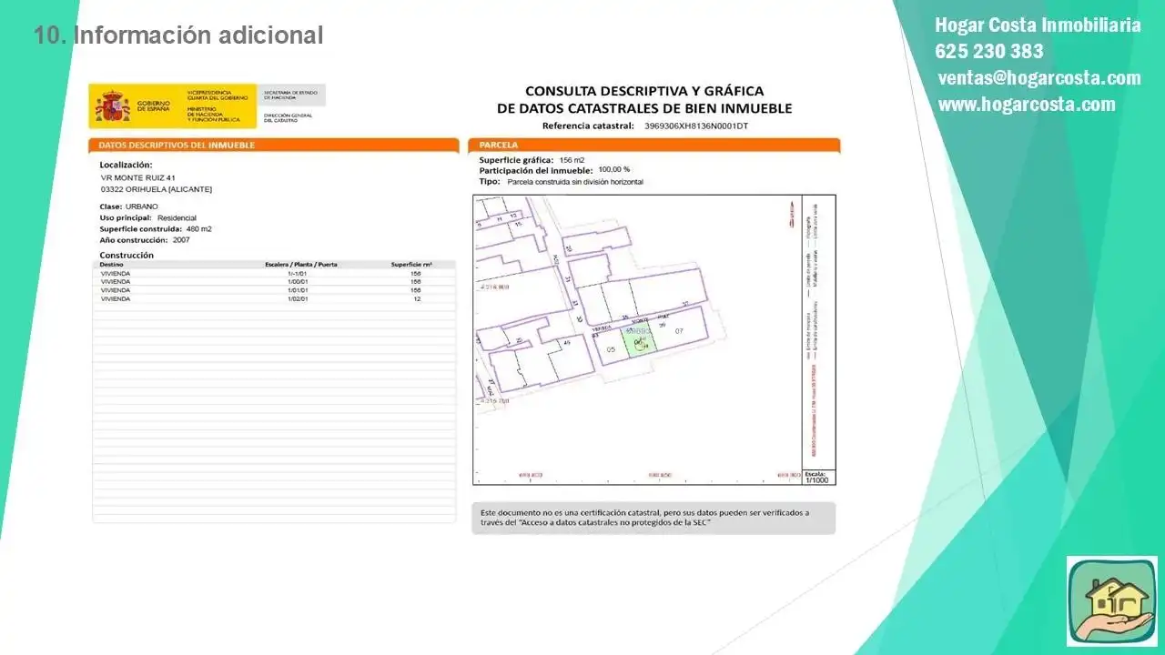
Task: Click parcel 05 on the cadastral map
Action: coord(611,349)
